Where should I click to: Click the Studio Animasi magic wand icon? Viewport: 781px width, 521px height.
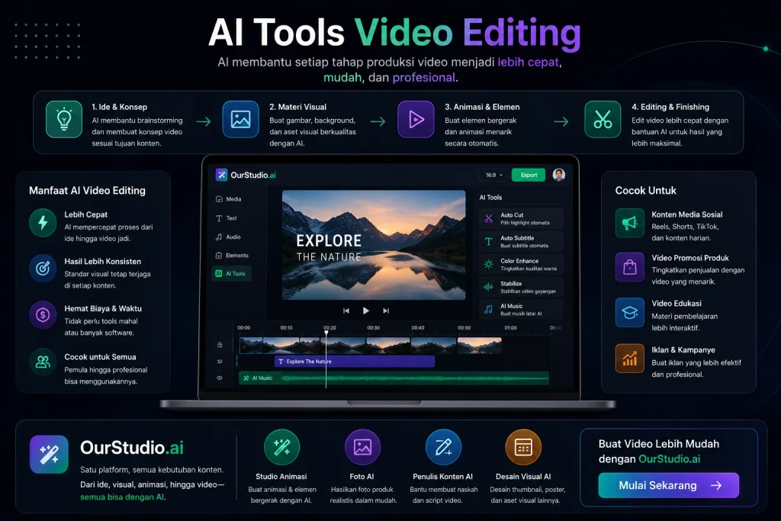point(282,447)
